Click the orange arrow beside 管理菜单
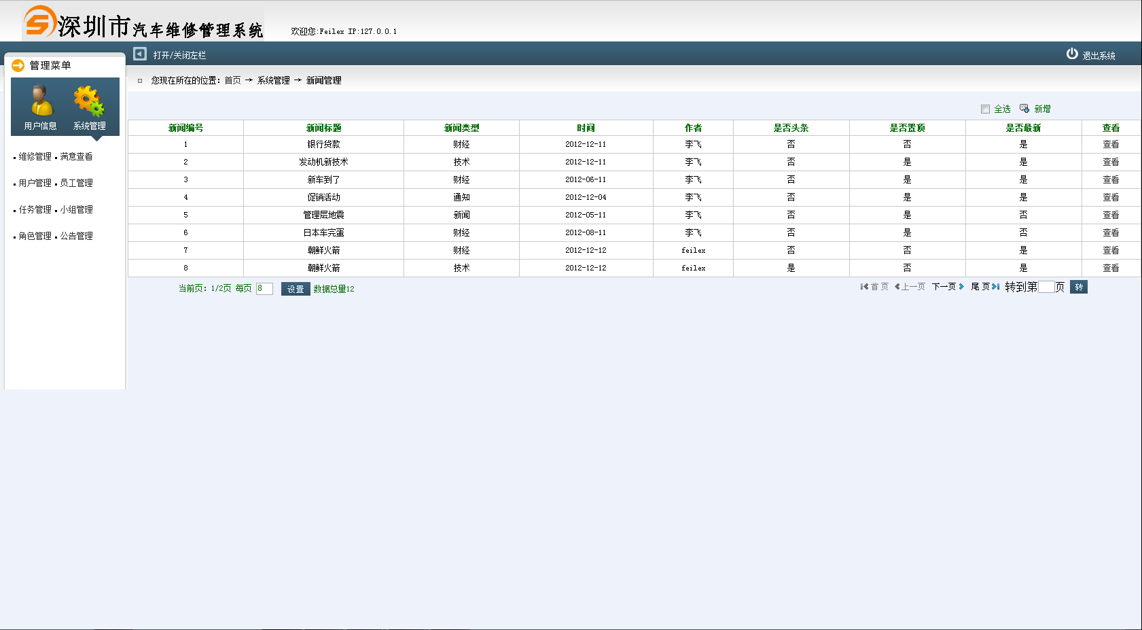 [x=18, y=65]
